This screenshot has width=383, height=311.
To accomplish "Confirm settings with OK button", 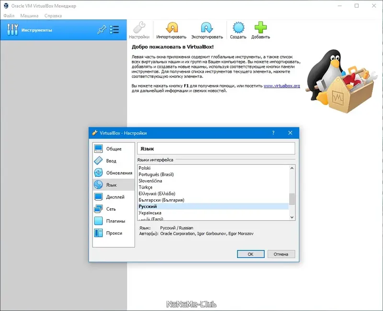I will (250, 254).
